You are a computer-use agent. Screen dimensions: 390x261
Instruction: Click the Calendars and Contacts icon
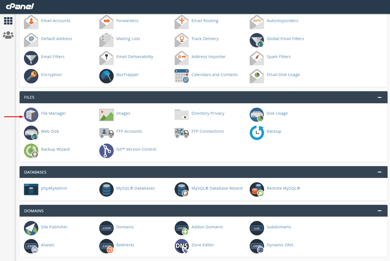(182, 76)
